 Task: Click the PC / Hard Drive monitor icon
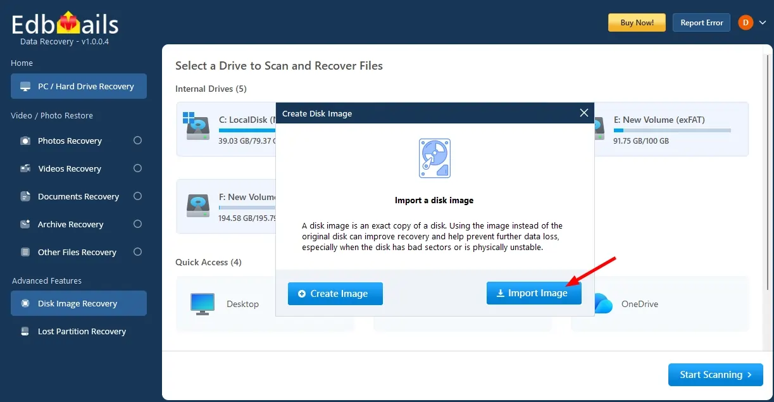(25, 86)
